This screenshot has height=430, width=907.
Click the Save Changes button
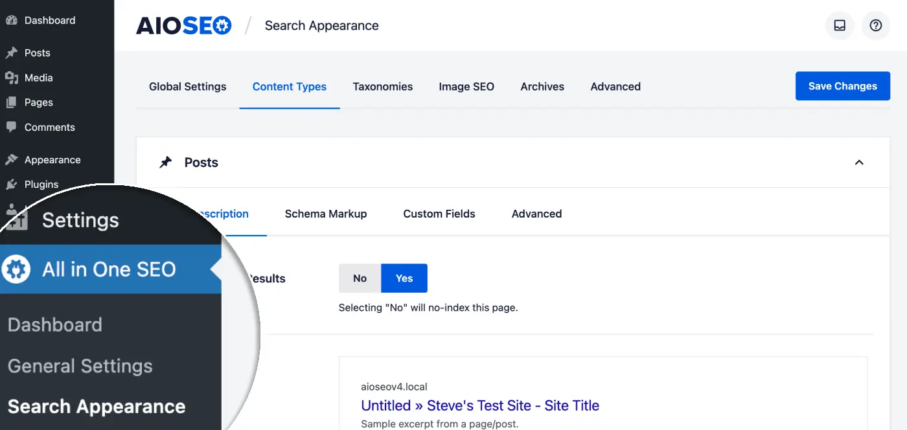[843, 86]
